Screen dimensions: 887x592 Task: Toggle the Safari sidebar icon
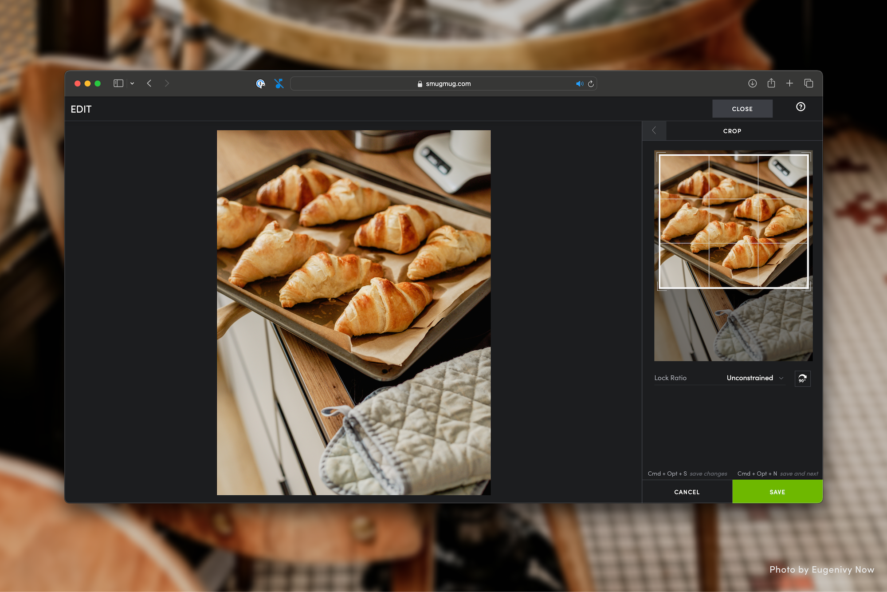(x=118, y=83)
